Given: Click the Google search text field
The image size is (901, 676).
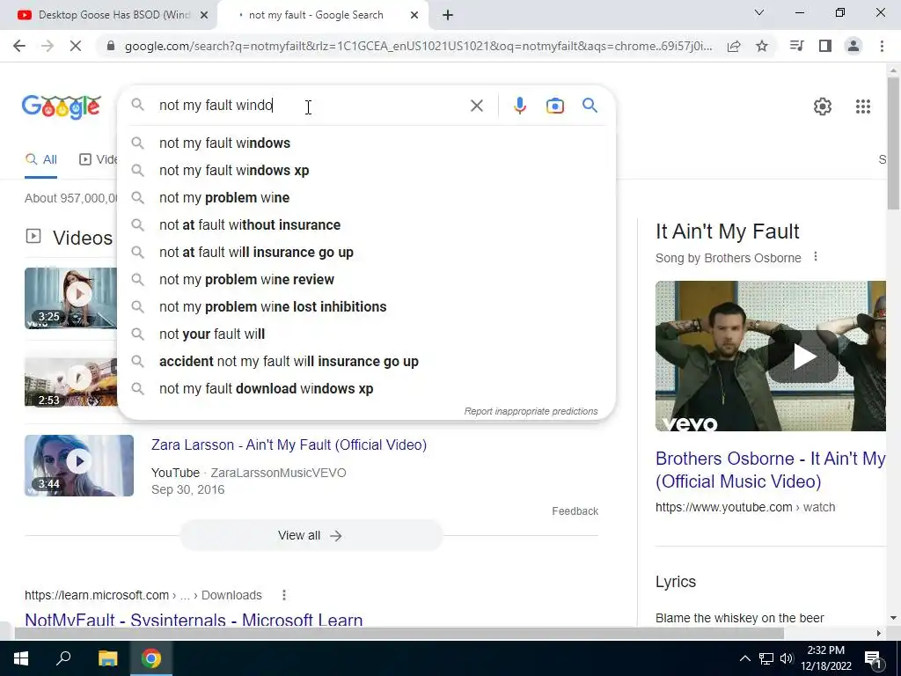Looking at the screenshot, I should click(311, 106).
